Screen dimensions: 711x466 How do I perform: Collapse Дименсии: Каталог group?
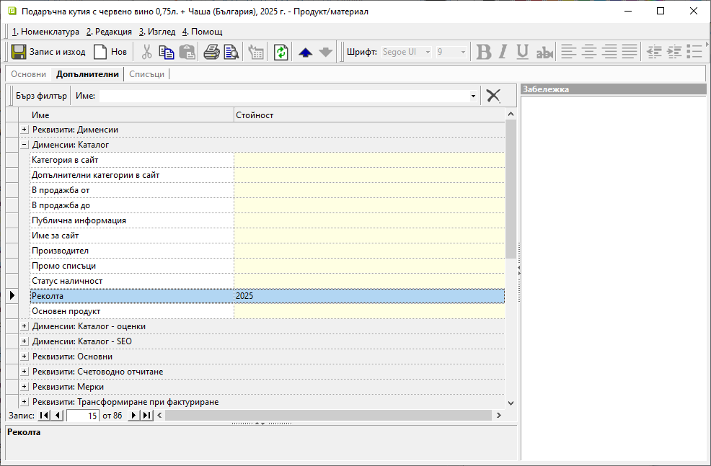tap(25, 145)
